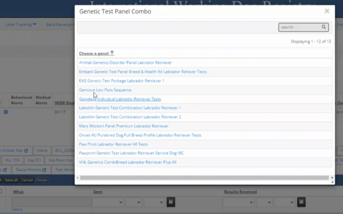Viewport: 343px width, 214px height.
Task: Open the Litter Tracking menu
Action: coord(21,24)
